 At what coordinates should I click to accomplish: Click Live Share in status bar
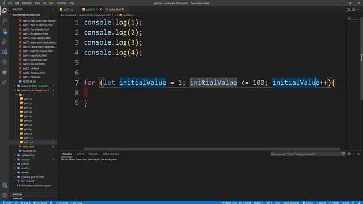tap(40, 203)
